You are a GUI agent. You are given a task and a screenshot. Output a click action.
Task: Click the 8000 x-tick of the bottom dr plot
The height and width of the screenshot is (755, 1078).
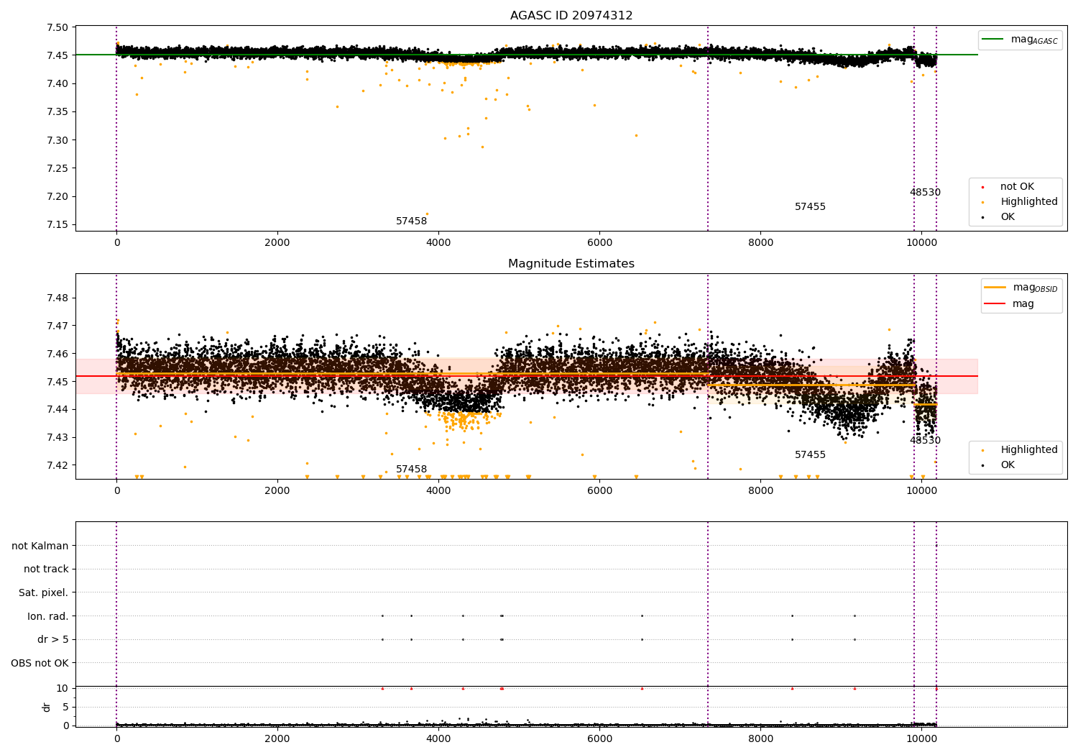pos(760,739)
